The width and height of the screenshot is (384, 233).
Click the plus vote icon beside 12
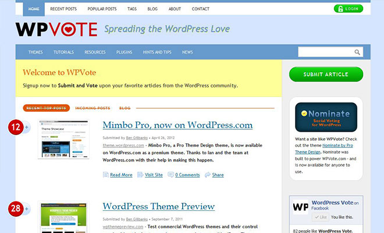[27, 127]
